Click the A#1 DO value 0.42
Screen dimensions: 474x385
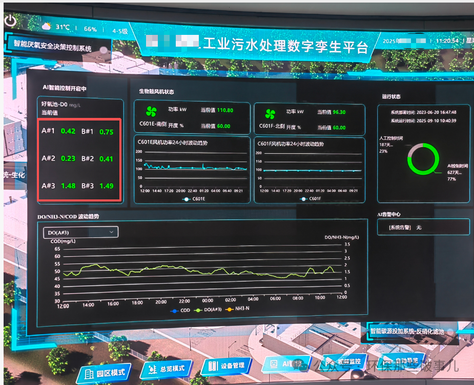tap(68, 131)
